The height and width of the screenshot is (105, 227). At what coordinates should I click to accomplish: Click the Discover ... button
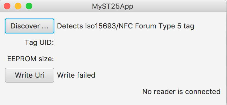[x=30, y=26]
